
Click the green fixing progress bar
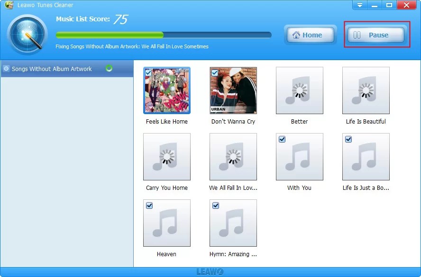(x=109, y=35)
